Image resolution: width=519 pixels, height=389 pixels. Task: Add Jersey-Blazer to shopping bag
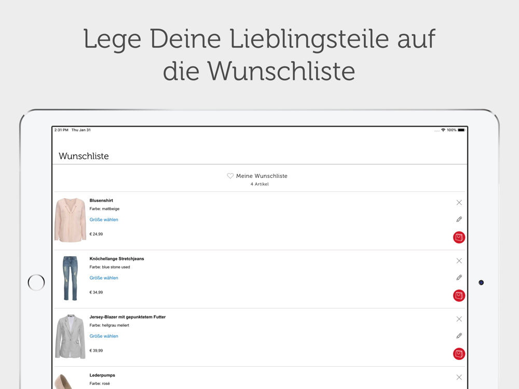point(459,354)
